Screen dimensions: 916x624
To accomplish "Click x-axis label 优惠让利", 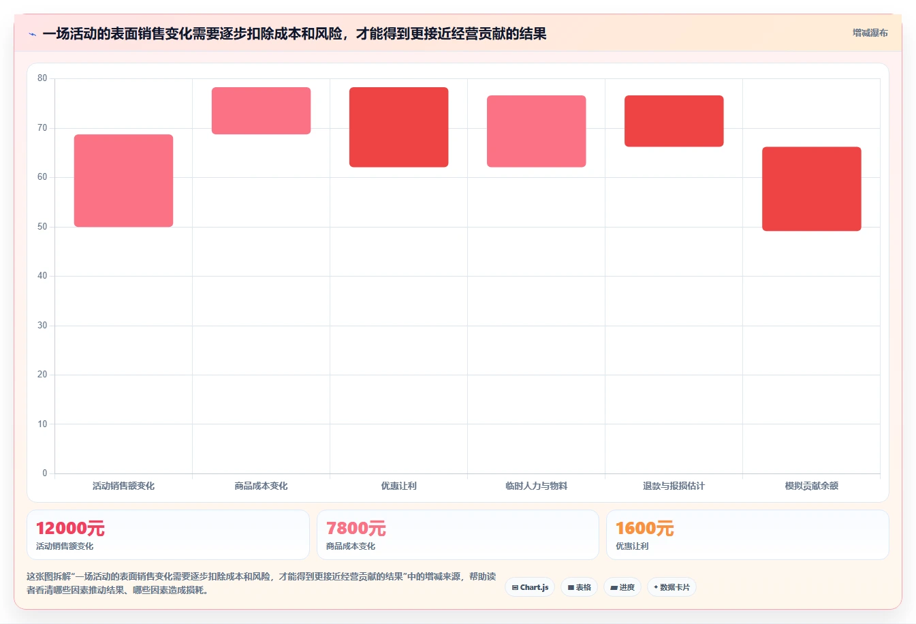I will 398,486.
